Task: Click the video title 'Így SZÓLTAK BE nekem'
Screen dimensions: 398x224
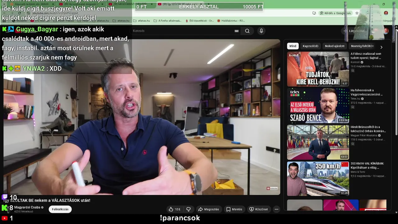Action: point(47,200)
